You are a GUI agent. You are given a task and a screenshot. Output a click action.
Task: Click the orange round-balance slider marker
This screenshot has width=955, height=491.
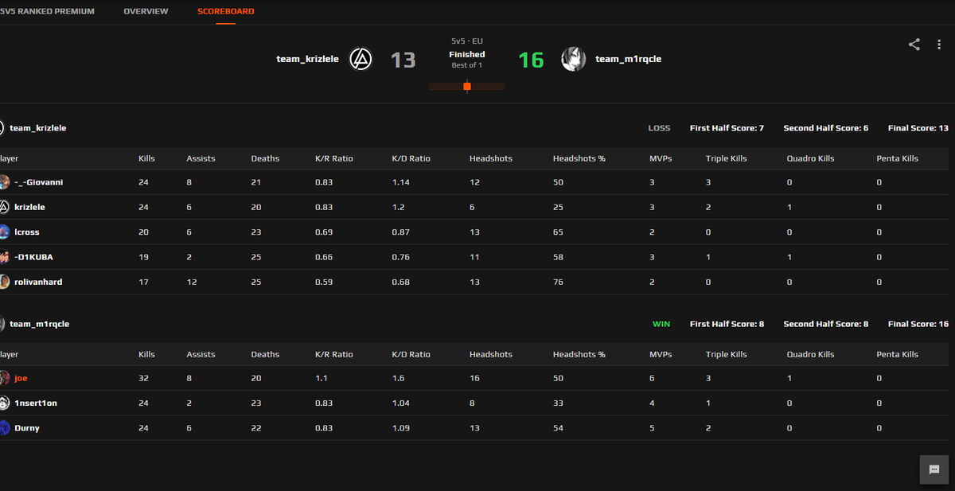tap(467, 86)
